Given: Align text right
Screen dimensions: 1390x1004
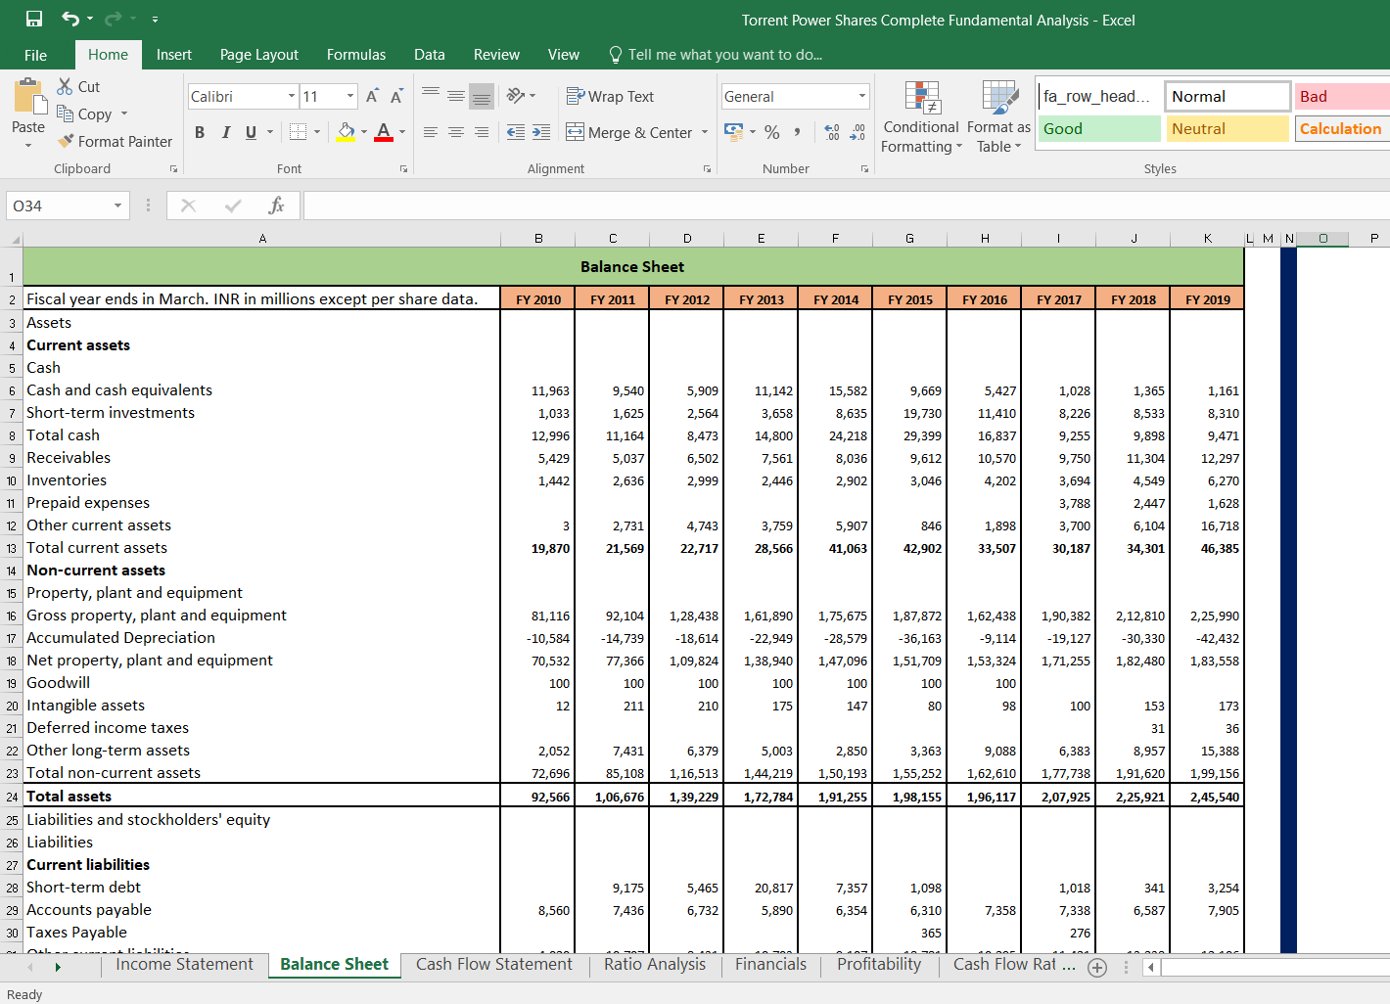Looking at the screenshot, I should (482, 132).
